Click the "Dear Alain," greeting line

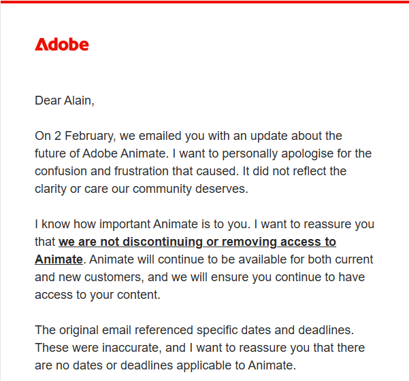[65, 101]
